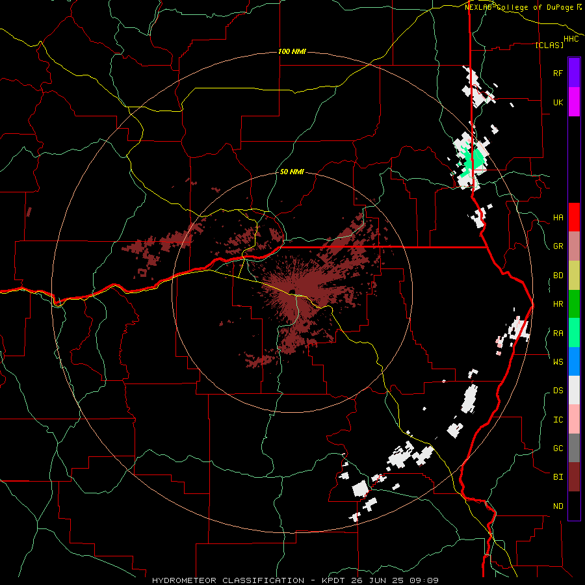Click the WS legend label
This screenshot has height=585, width=585.
pyautogui.click(x=558, y=361)
